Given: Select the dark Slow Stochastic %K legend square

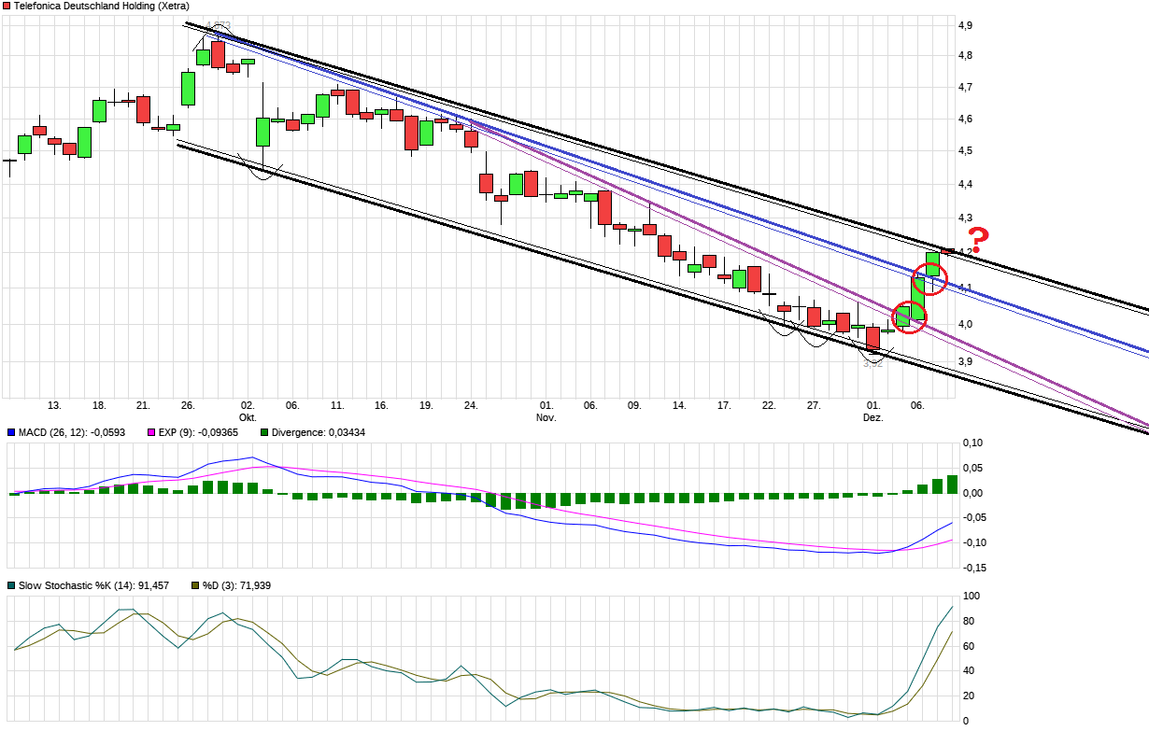Looking at the screenshot, I should pyautogui.click(x=12, y=584).
